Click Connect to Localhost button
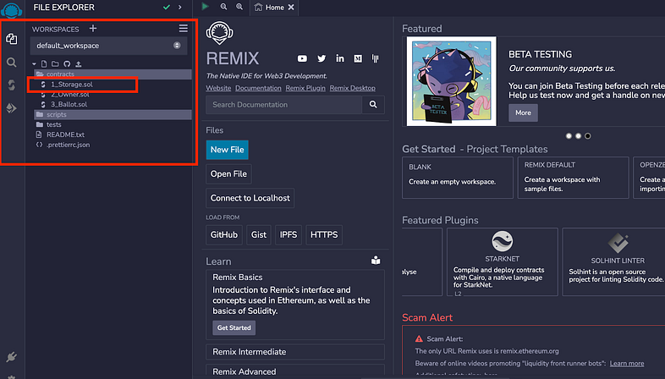This screenshot has height=379, width=665. [250, 198]
